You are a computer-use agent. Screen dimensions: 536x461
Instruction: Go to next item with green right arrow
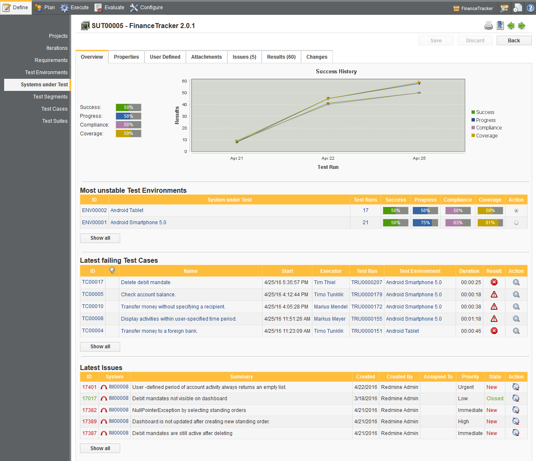pyautogui.click(x=522, y=26)
